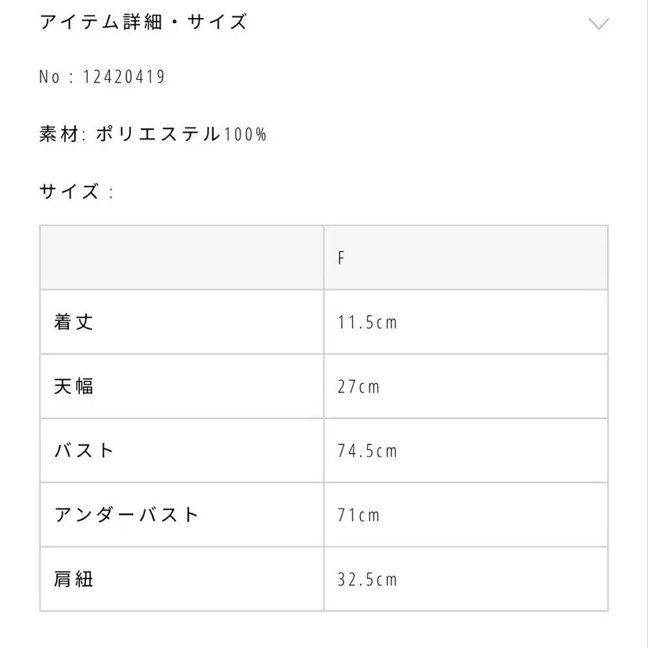Select the アンダーバスト row label
648x648 pixels.
pyautogui.click(x=126, y=515)
